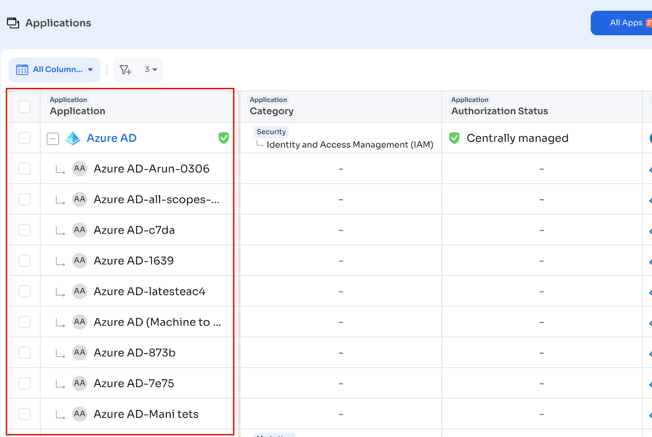The width and height of the screenshot is (652, 437).
Task: Open the Azure AD-latesteac4 instance
Action: click(x=150, y=291)
